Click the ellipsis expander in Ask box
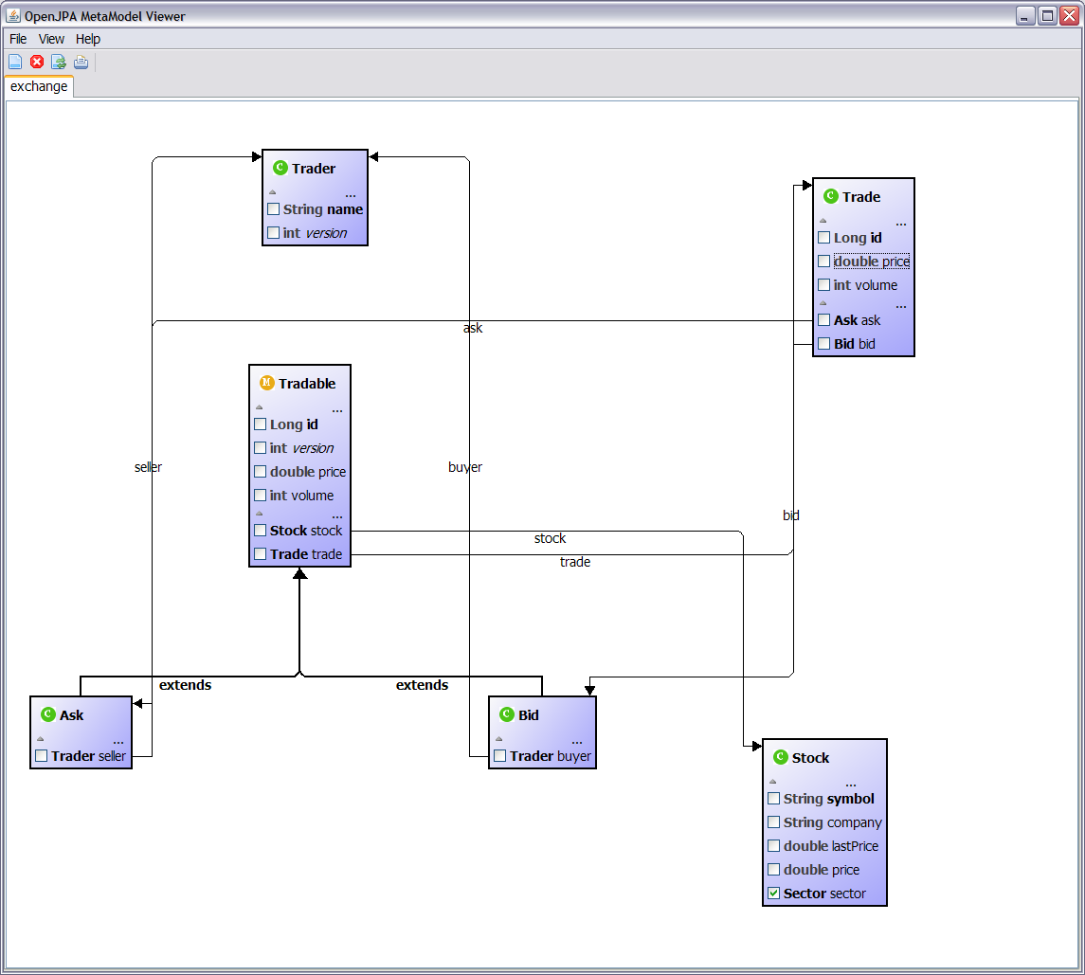 (118, 742)
